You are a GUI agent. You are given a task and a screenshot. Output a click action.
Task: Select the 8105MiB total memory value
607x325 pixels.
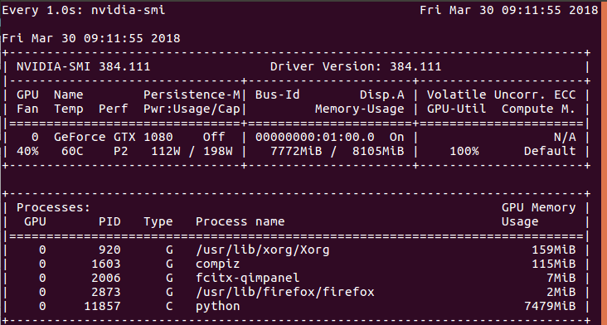click(378, 151)
